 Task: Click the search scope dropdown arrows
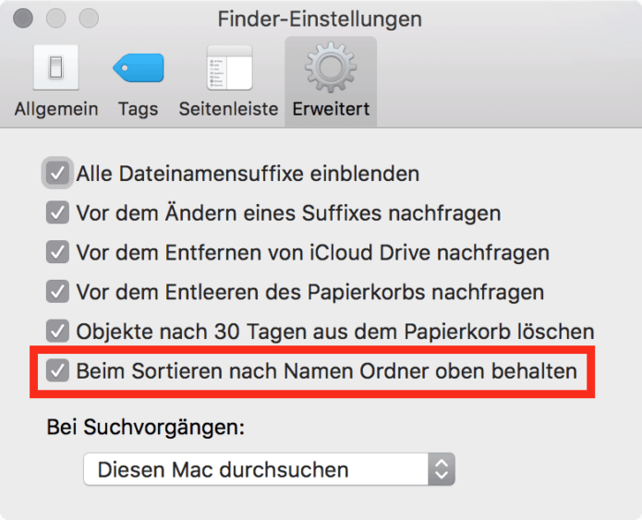tap(442, 469)
